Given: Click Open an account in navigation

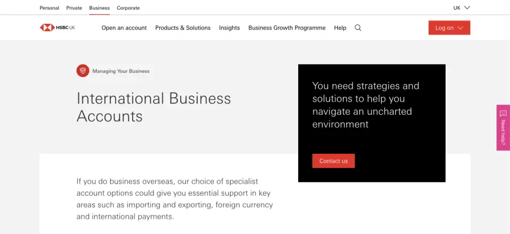Looking at the screenshot, I should pyautogui.click(x=124, y=28).
